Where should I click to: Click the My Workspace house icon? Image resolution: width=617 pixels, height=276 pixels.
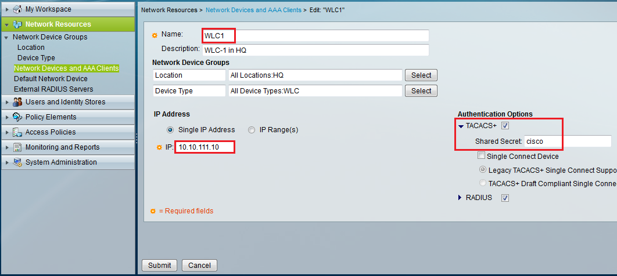17,9
